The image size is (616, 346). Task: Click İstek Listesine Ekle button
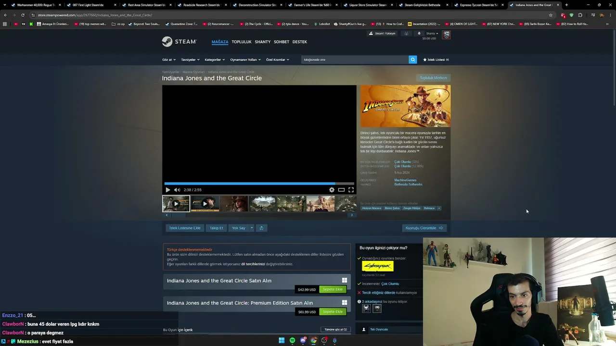[185, 228]
